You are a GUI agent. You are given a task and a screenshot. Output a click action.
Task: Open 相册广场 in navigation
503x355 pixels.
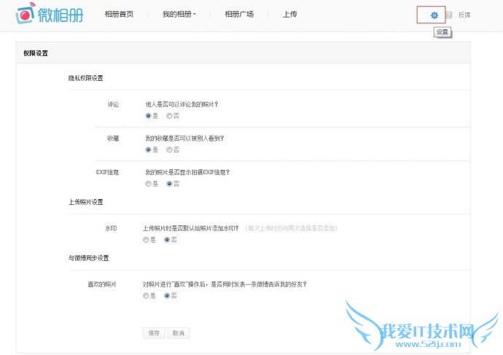[x=239, y=14]
